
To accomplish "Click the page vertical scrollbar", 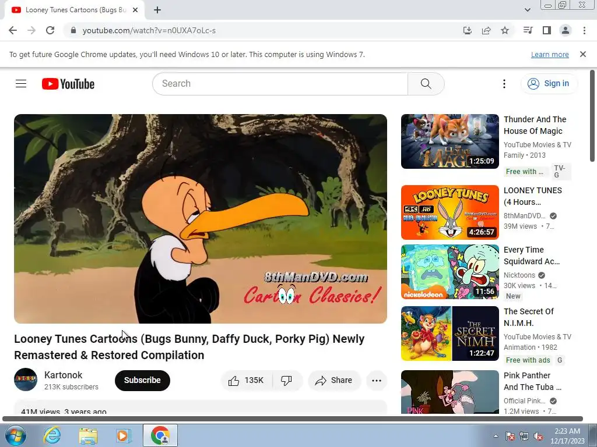I will (592, 115).
